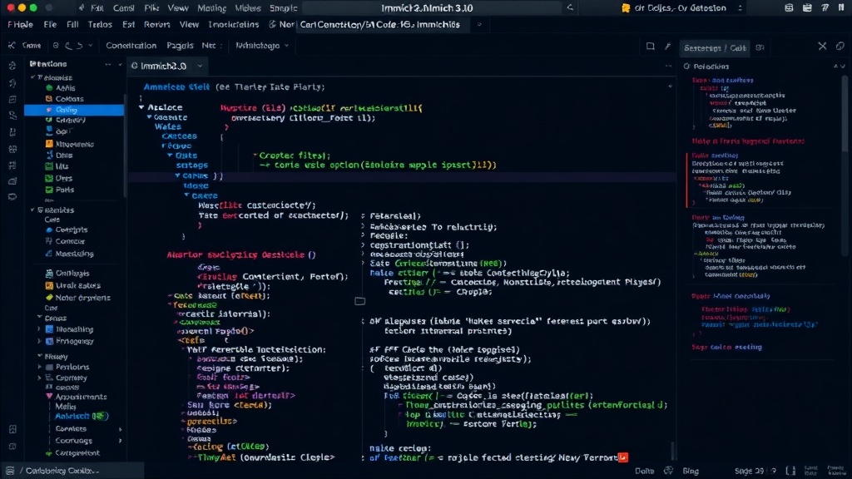The width and height of the screenshot is (852, 479).
Task: Click the green circle icon beside Aahls
Action: [x=49, y=87]
